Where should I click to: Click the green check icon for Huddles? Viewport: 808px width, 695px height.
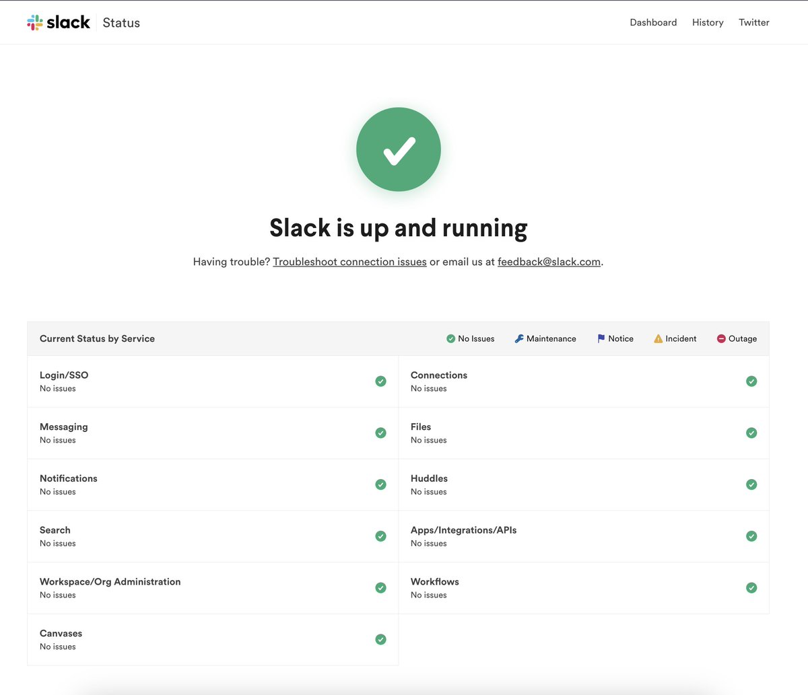click(x=751, y=484)
